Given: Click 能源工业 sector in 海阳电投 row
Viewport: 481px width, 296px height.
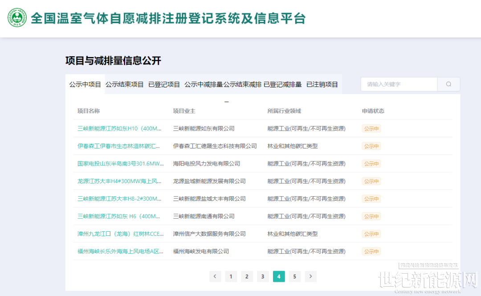Looking at the screenshot, I should click(306, 164).
